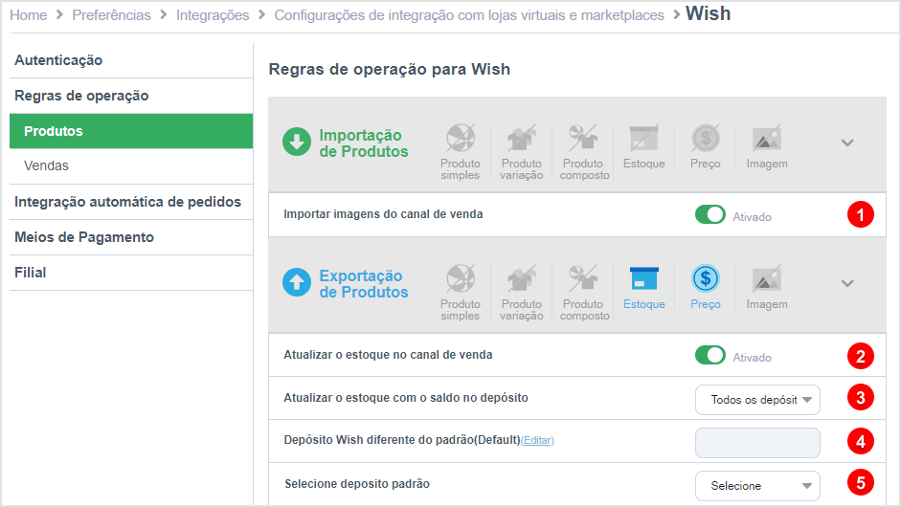
Task: Click the green Importação de Produtos arrow icon
Action: click(x=297, y=142)
